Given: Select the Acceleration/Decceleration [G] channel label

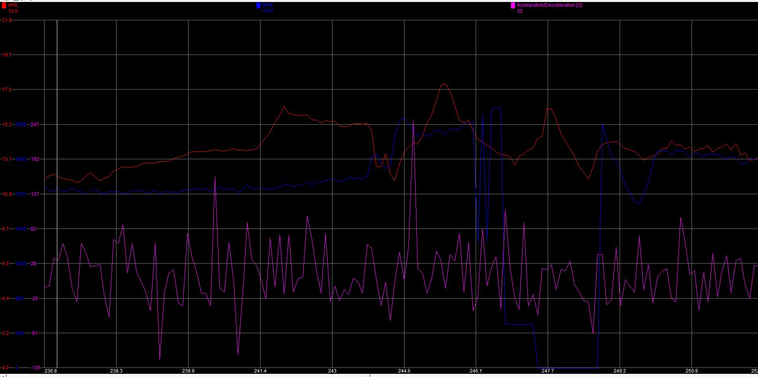Looking at the screenshot, I should pyautogui.click(x=550, y=5).
